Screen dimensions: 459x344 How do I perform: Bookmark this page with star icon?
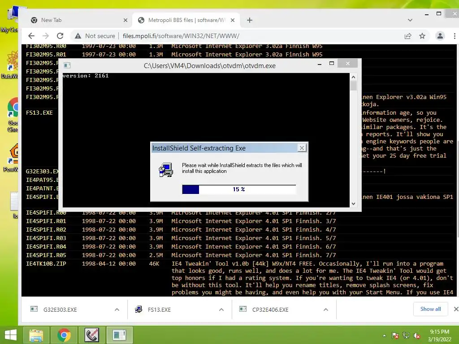422,36
